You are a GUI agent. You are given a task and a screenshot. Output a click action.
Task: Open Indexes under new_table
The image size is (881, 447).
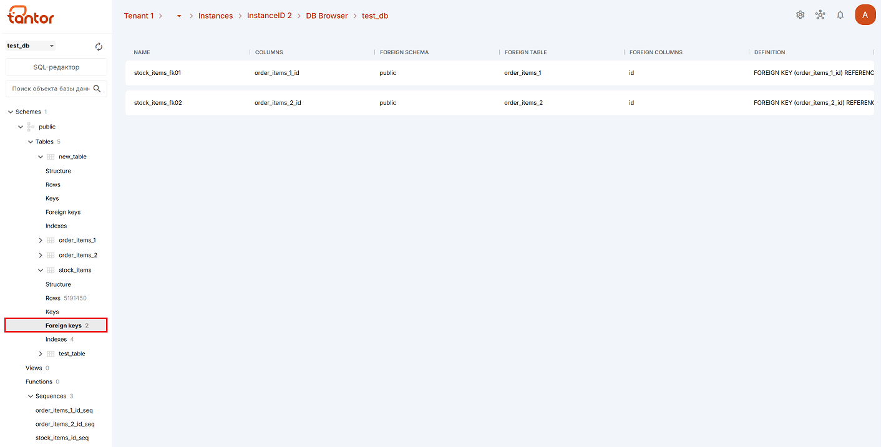(x=56, y=226)
